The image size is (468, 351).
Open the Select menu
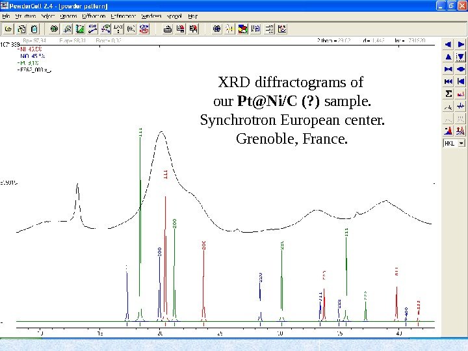click(47, 16)
